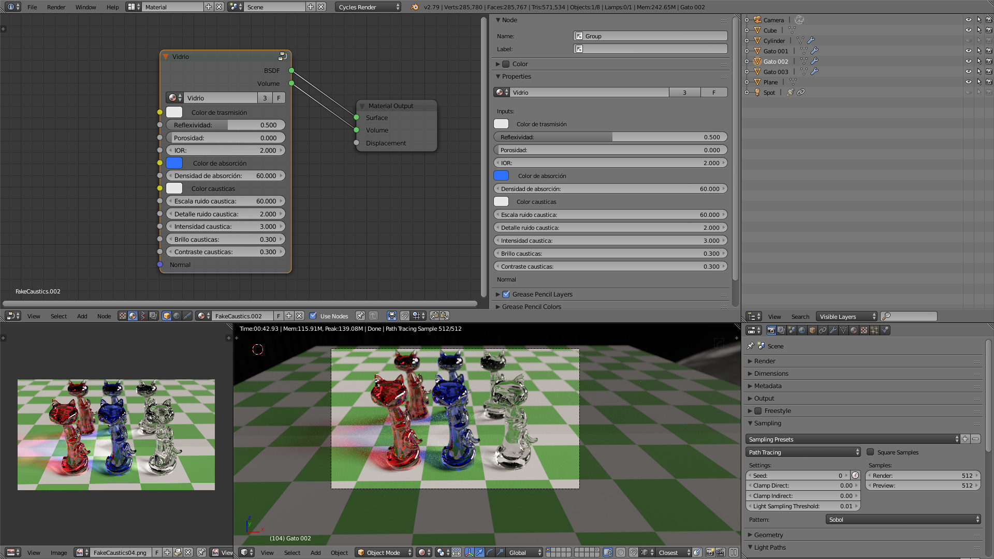Click blue Color de absorción swatch on Vidrio node
Screen dimensions: 994x559
pyautogui.click(x=174, y=163)
